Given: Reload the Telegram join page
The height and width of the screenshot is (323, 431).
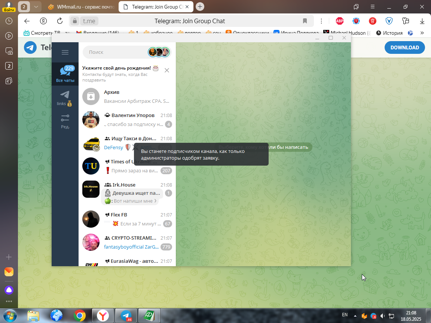Looking at the screenshot, I should coord(59,21).
